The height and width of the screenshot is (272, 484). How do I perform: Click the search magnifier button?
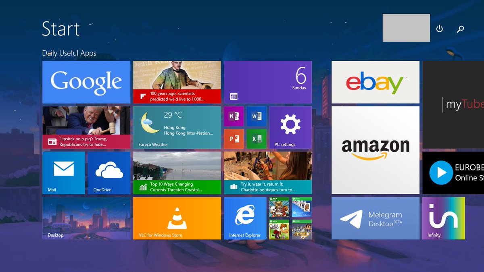coord(460,29)
